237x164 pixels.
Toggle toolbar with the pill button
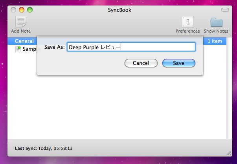[225, 10]
